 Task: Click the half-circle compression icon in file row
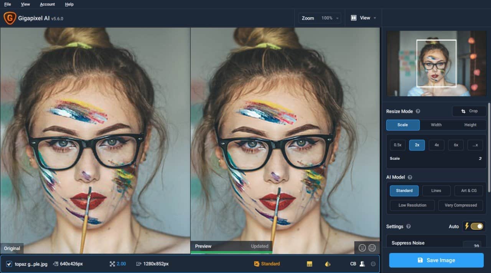click(x=328, y=264)
